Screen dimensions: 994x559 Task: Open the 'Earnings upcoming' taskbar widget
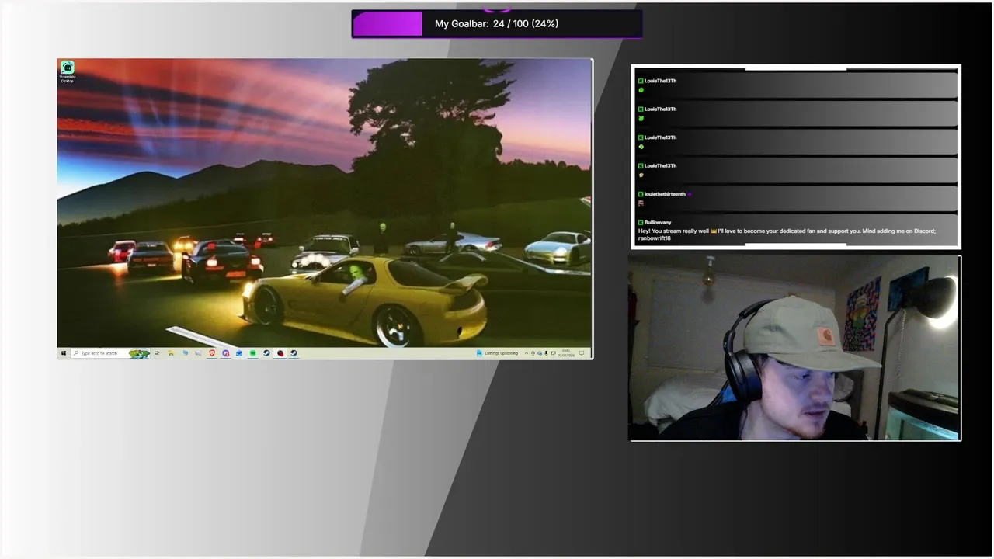pyautogui.click(x=498, y=353)
